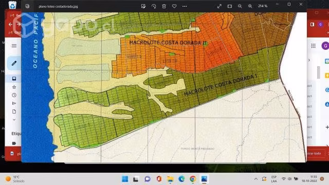Toggle Chrome's side panel icon
Viewport: 329px width, 185px height.
312,25
